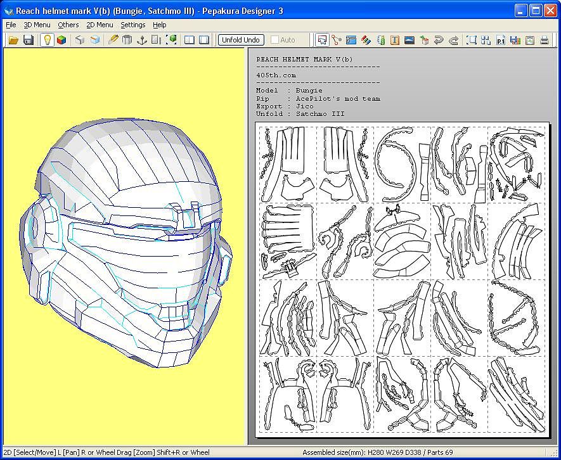Click the Save floppy disk icon
The width and height of the screenshot is (561, 460).
click(x=28, y=40)
